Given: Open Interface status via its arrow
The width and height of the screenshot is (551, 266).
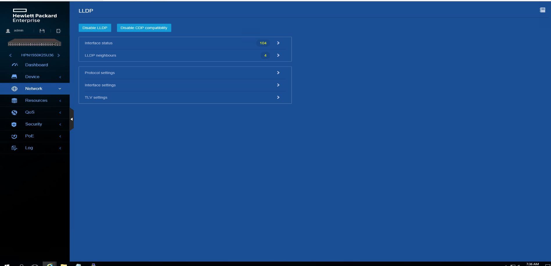Looking at the screenshot, I should pos(278,43).
